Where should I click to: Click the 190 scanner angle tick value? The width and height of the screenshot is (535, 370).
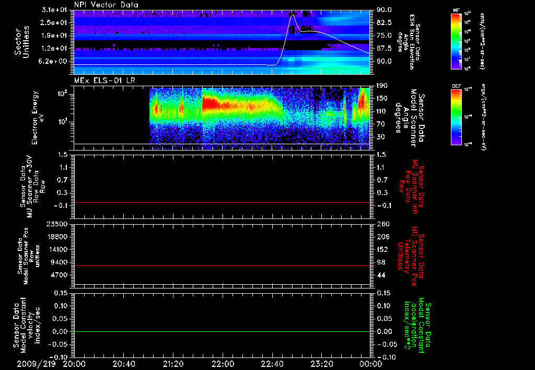tap(382, 86)
